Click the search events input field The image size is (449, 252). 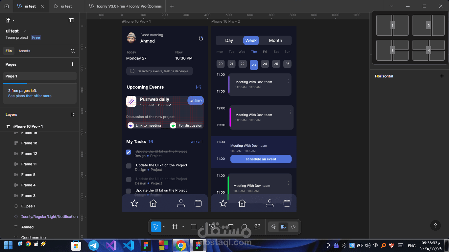pos(159,71)
